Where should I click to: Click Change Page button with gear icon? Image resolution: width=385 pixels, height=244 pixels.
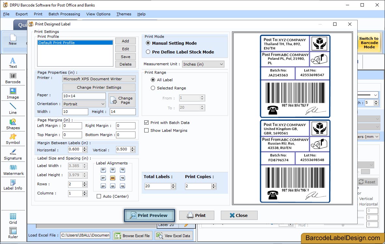(122, 100)
